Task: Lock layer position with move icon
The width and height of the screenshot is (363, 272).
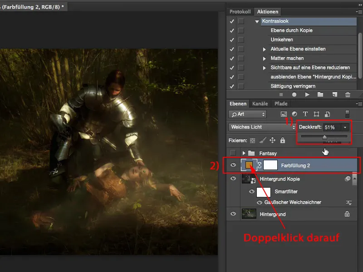Action: [x=273, y=140]
